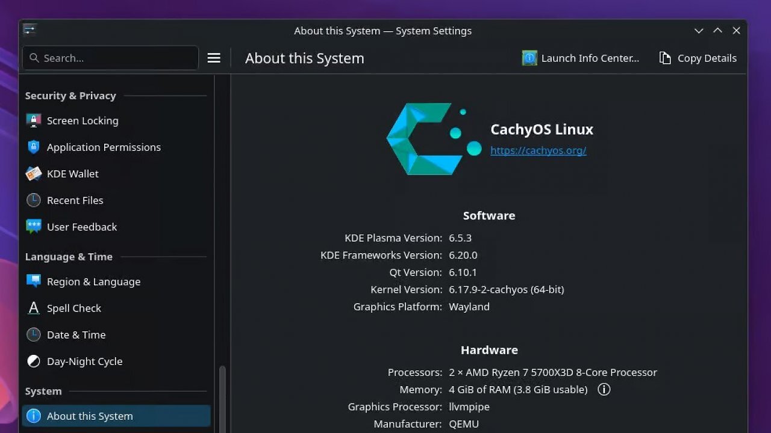
Task: Click the Qt Version value 6.10.1
Action: (463, 272)
